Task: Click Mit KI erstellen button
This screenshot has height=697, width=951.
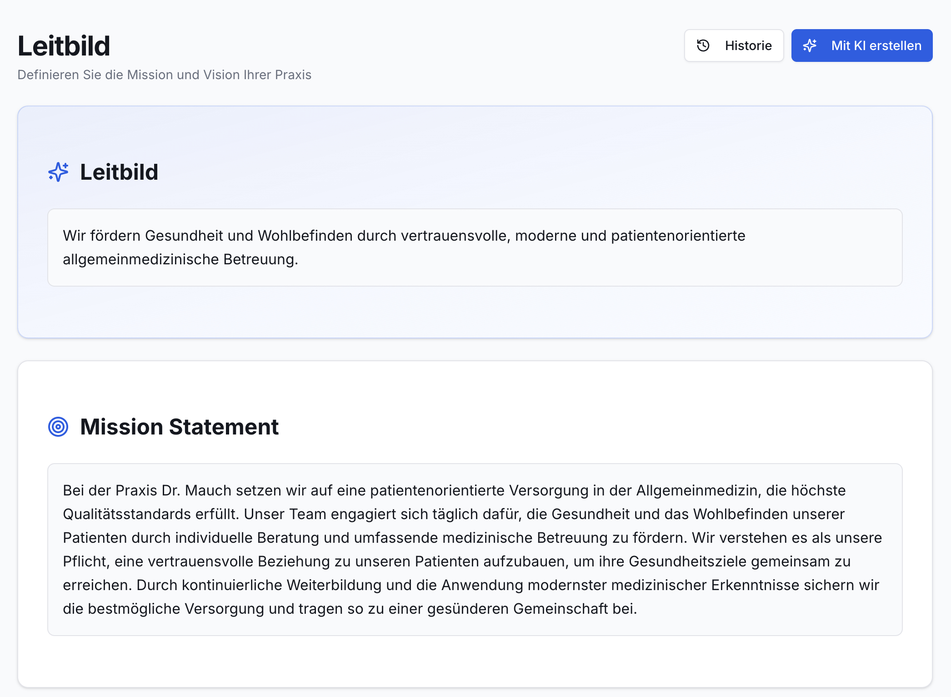Action: (862, 45)
